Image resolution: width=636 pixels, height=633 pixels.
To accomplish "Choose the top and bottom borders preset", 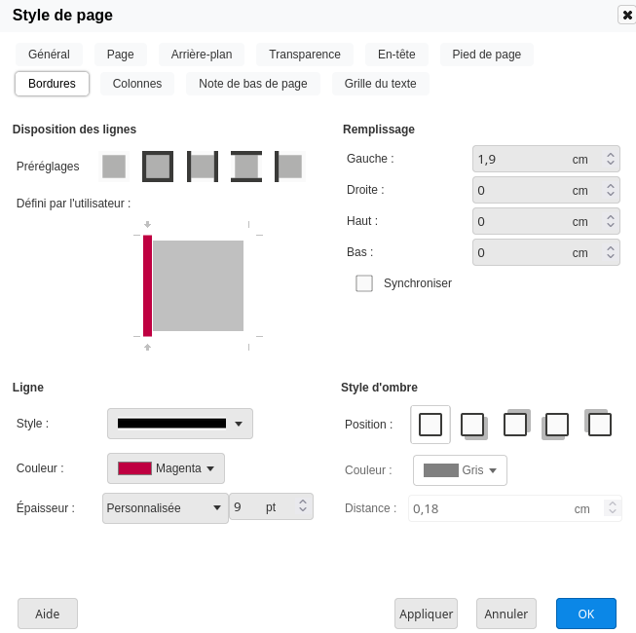I will pos(246,167).
